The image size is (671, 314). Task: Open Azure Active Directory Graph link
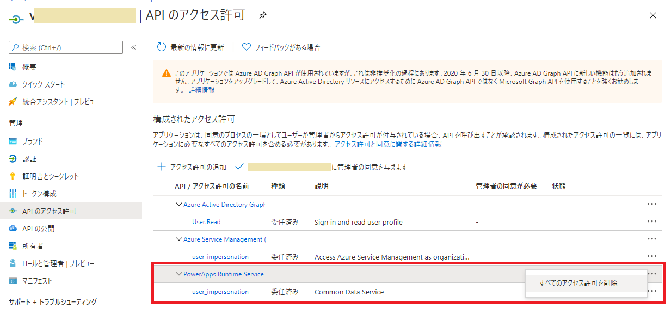pyautogui.click(x=225, y=205)
